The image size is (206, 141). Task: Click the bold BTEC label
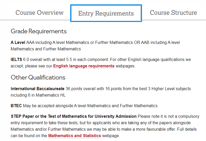(x=16, y=106)
